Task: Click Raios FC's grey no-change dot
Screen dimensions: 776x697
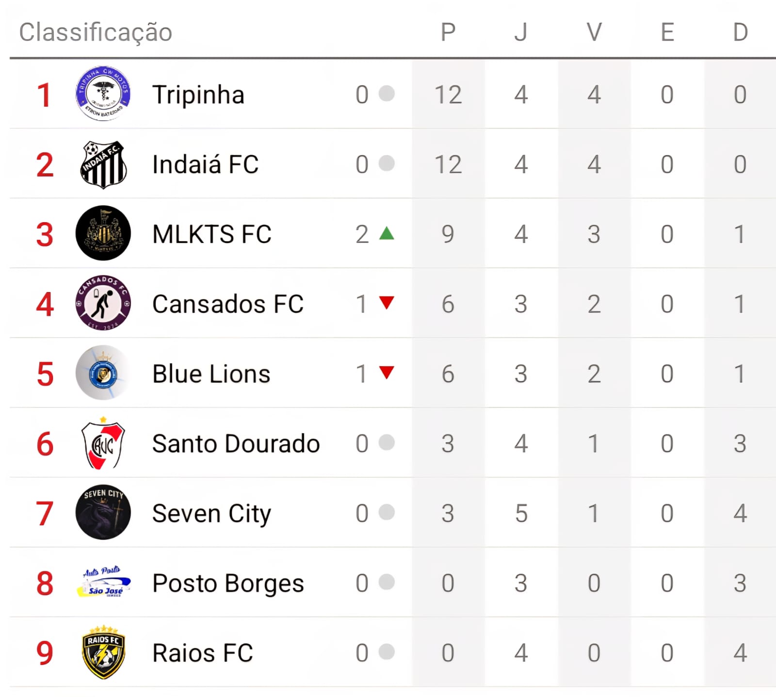Action: 387,652
